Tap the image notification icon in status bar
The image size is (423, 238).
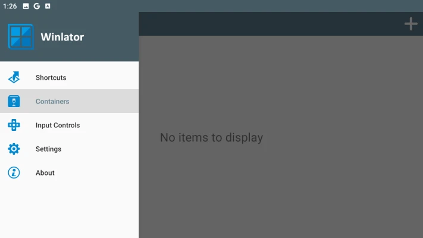coord(26,6)
